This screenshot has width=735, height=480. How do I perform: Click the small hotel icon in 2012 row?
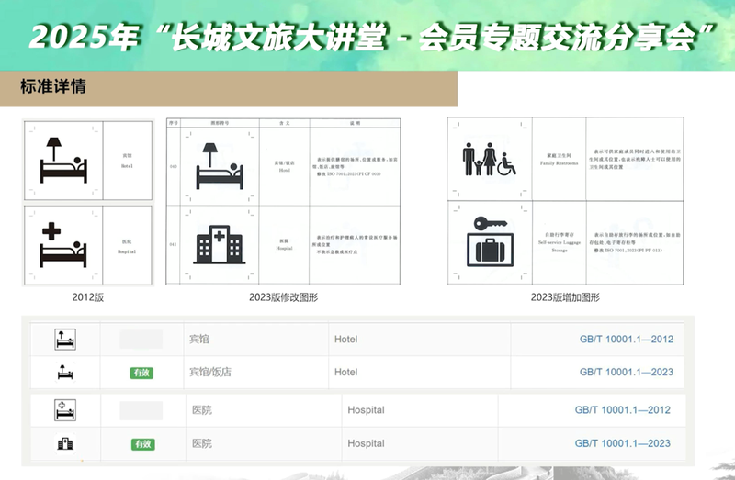[x=65, y=340]
